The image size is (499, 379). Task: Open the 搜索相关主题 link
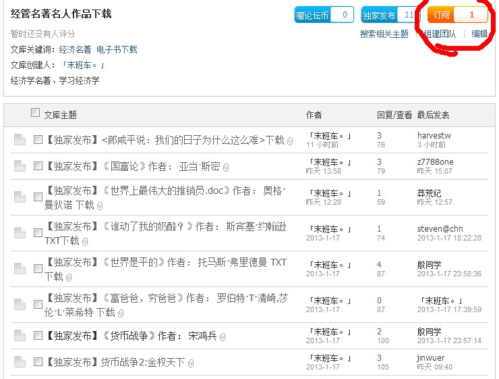coord(384,34)
